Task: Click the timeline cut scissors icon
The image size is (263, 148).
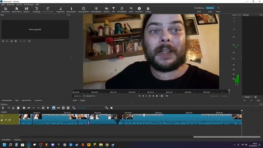Action: pyautogui.click(x=9, y=108)
